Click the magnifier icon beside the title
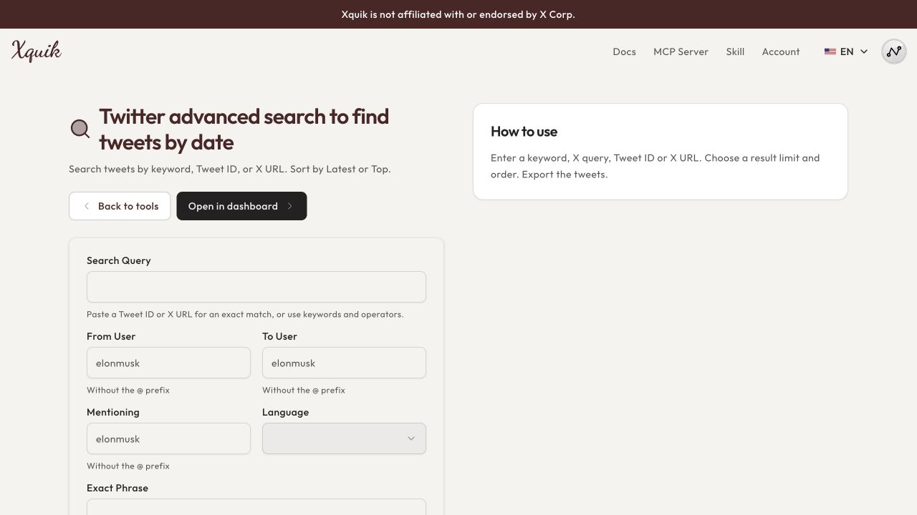Image resolution: width=917 pixels, height=515 pixels. pyautogui.click(x=80, y=129)
